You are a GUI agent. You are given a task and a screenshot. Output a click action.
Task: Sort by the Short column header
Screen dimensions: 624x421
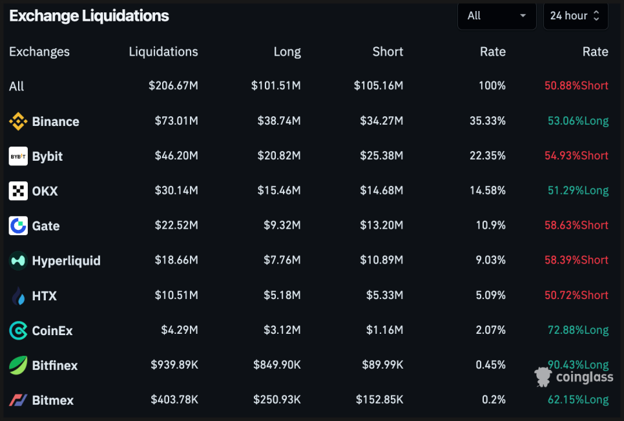click(x=388, y=52)
